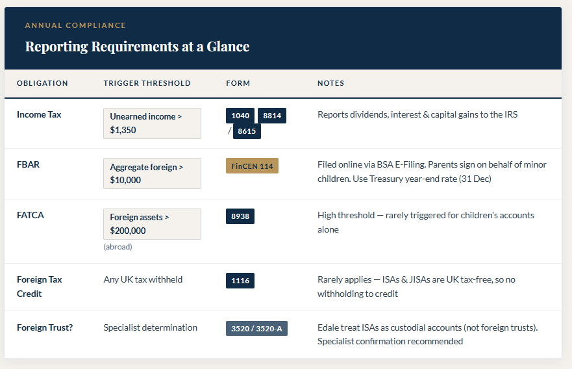This screenshot has height=369, width=572.
Task: Select the FBAR row label
Action: 28,164
